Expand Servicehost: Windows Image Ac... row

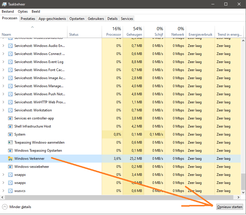3,78
